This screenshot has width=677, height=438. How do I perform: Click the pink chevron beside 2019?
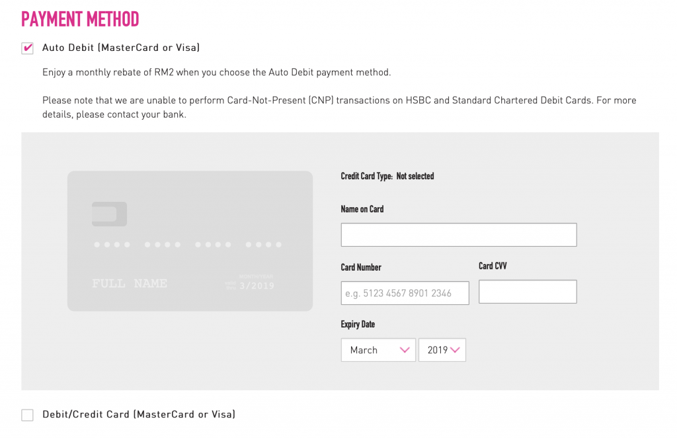click(455, 350)
